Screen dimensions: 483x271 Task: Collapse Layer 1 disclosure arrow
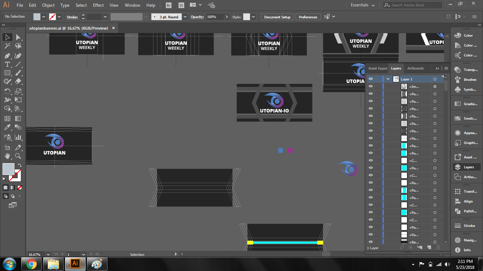tap(388, 79)
